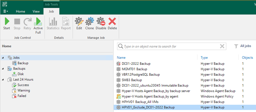Switch to the View ribbon tab

[x=36, y=11]
